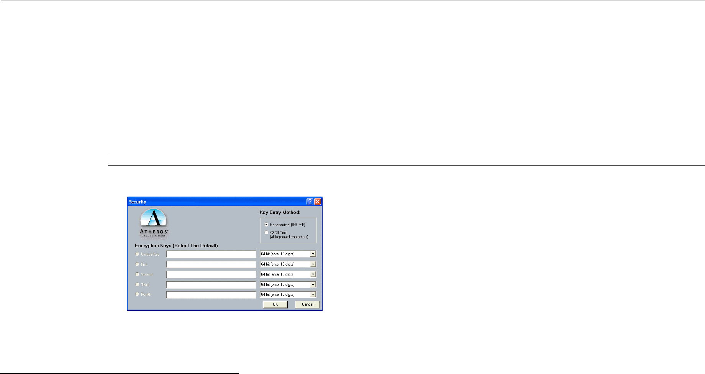The height and width of the screenshot is (374, 705).
Task: Click the Encryption Keys (Select The Default) heading
Action: [176, 246]
